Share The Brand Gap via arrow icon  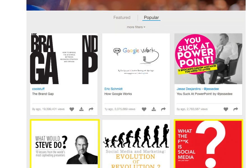tap(91, 109)
